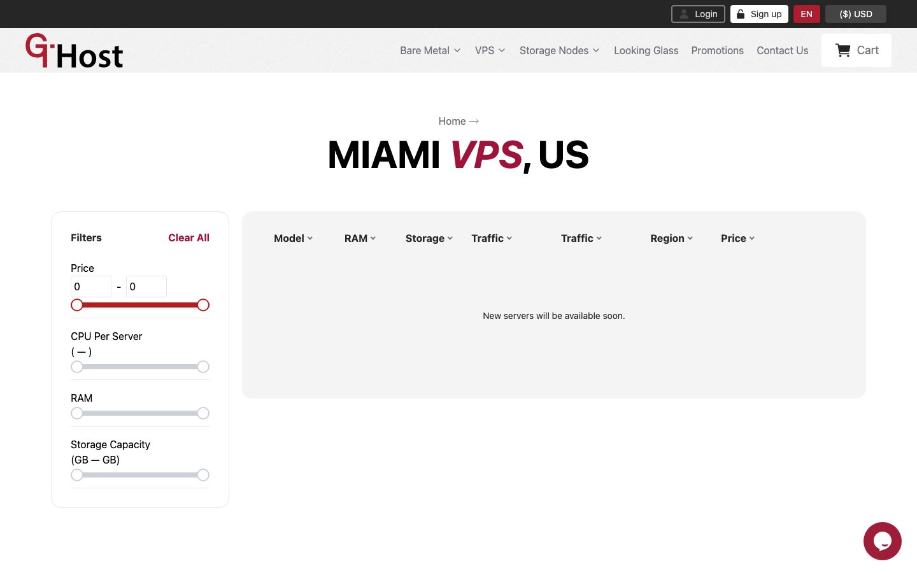Open the Login button
917x573 pixels.
[698, 14]
